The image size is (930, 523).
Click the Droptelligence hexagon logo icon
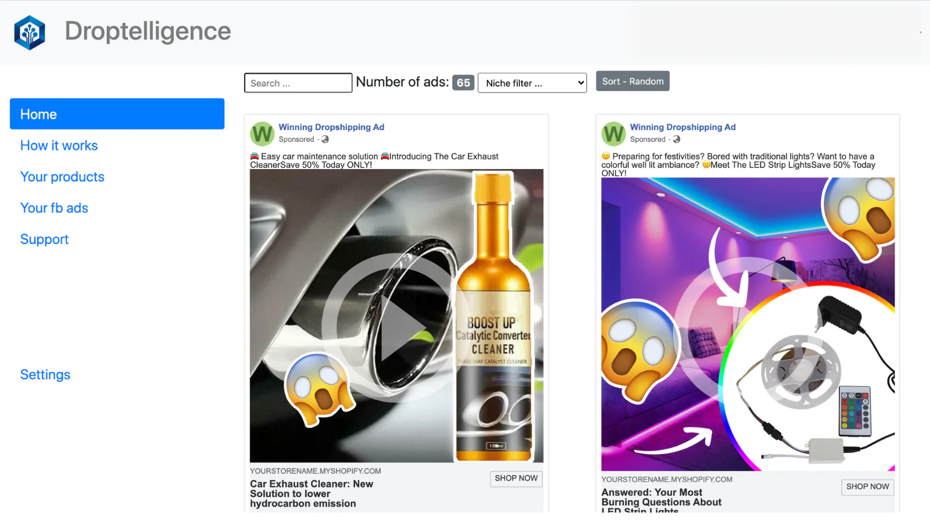(x=30, y=33)
